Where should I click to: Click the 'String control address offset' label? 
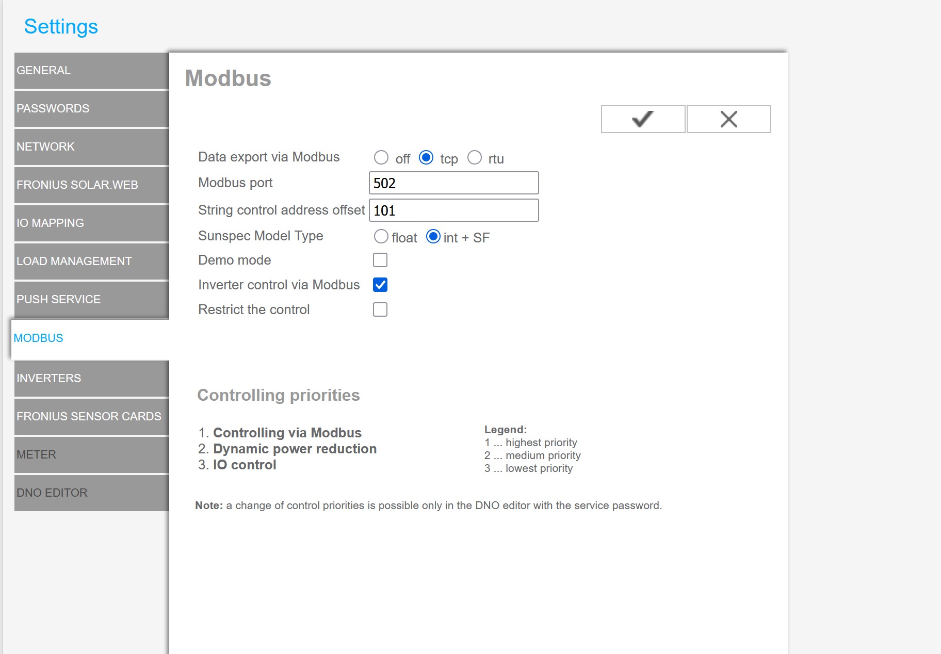click(x=281, y=210)
